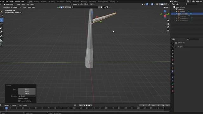This screenshot has width=203, height=114.
Task: Open the viewport Options dropdown
Action: pyautogui.click(x=166, y=7)
